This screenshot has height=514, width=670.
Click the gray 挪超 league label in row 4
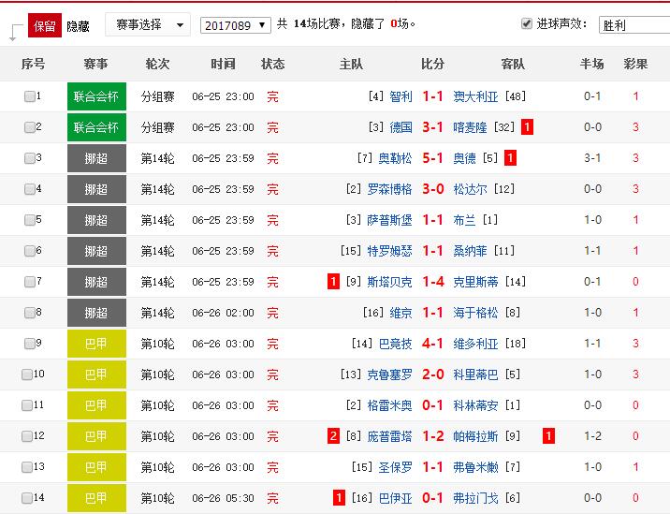(x=96, y=189)
